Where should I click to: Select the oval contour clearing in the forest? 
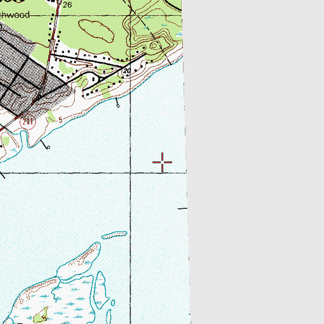pyautogui.click(x=96, y=31)
